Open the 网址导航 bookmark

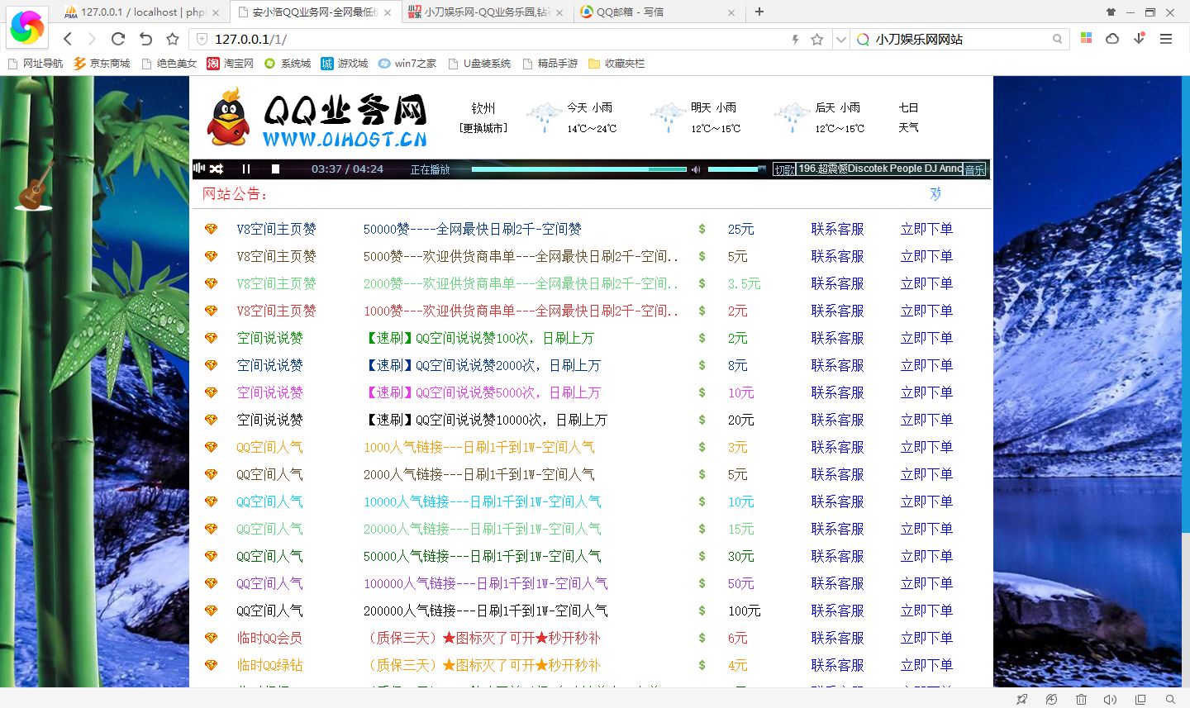[x=35, y=64]
